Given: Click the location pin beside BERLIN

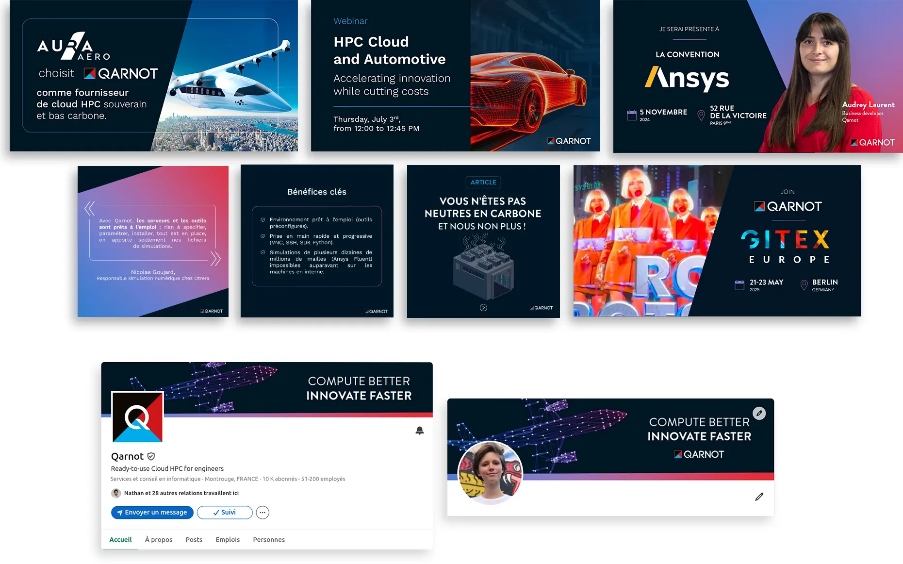Looking at the screenshot, I should [x=804, y=285].
